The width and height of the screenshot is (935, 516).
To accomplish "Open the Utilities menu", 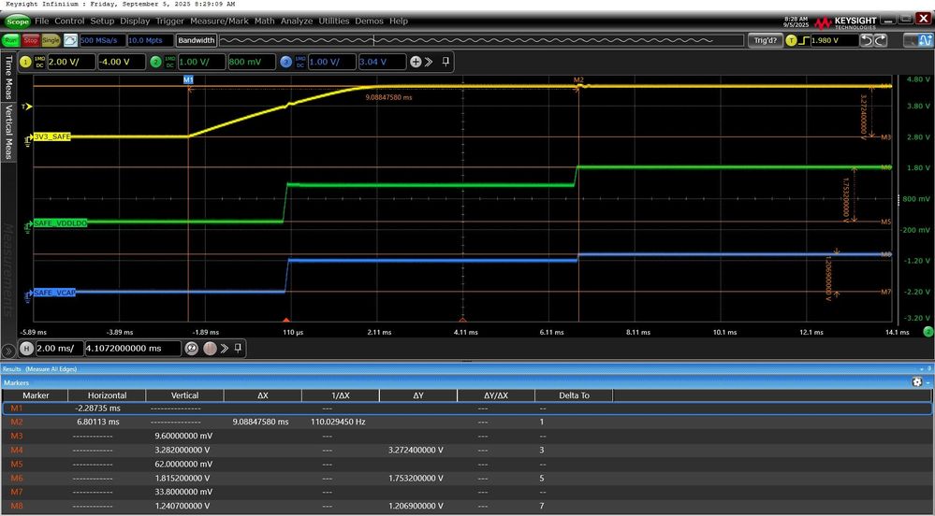I will pos(333,21).
